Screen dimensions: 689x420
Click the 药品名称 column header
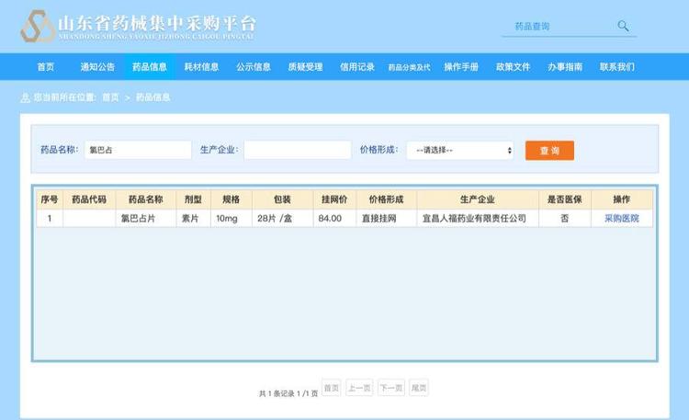pyautogui.click(x=146, y=199)
